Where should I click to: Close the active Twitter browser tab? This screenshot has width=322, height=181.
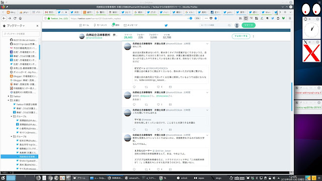click(x=66, y=12)
